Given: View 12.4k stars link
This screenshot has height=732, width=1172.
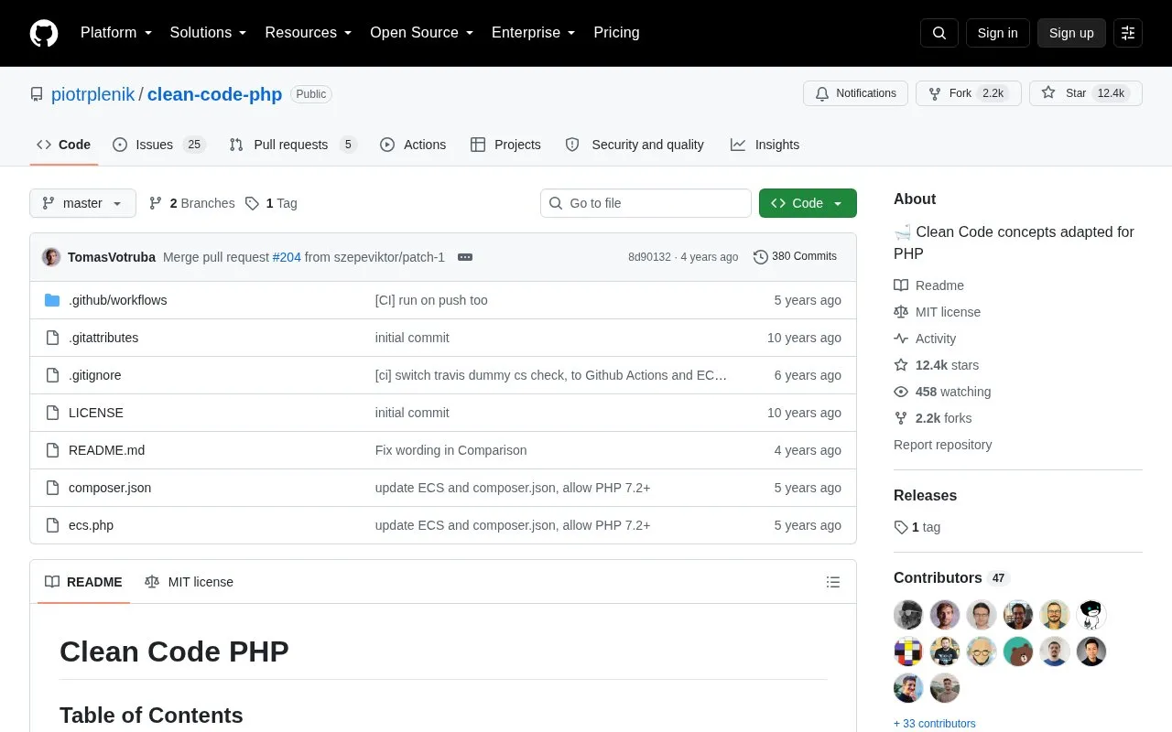Looking at the screenshot, I should [936, 365].
